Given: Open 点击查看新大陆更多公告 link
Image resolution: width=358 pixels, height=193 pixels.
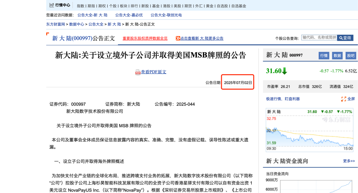Looking at the screenshot, I should click(202, 38).
